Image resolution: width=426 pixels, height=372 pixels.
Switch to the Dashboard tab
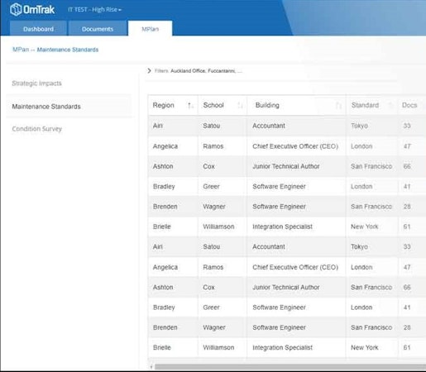tap(38, 28)
